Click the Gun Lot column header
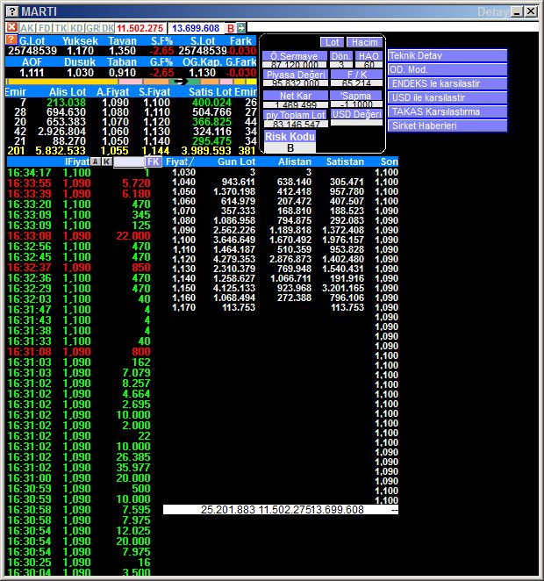The image size is (544, 581). point(236,161)
